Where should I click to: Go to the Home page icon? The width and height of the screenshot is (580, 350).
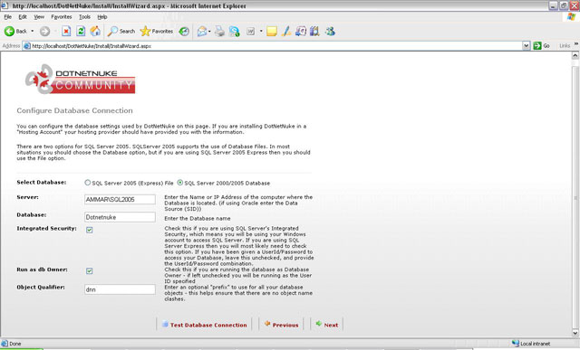95,32
